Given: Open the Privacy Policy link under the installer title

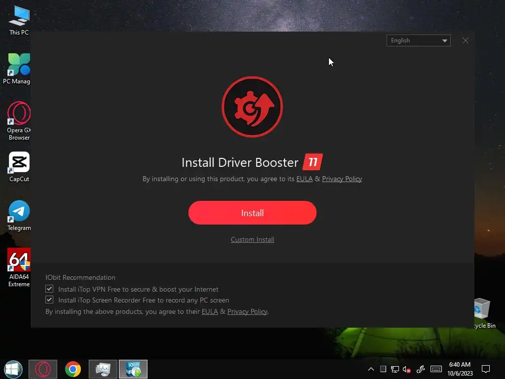Looking at the screenshot, I should click(342, 179).
